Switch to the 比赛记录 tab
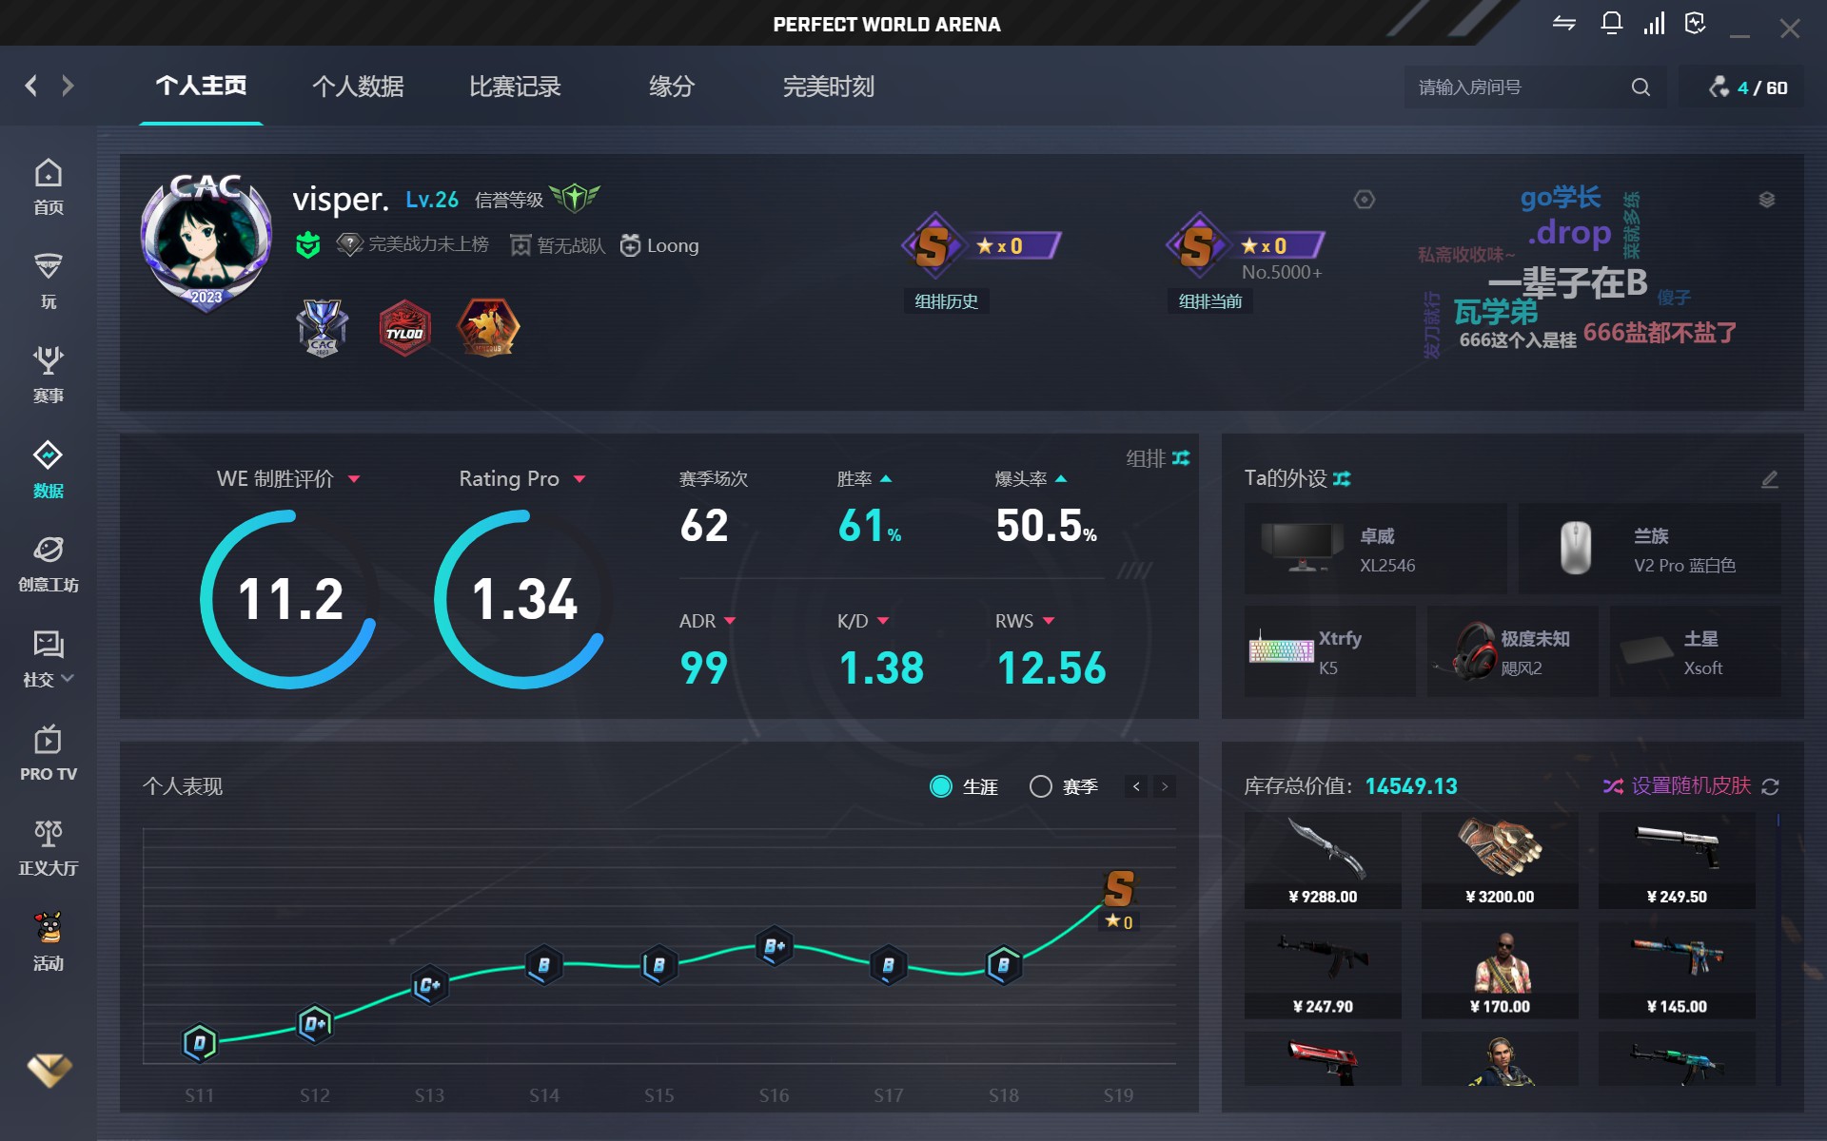The image size is (1827, 1141). (x=515, y=87)
